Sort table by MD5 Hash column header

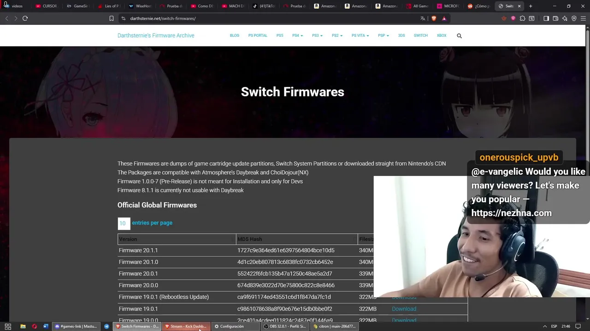[296, 239]
